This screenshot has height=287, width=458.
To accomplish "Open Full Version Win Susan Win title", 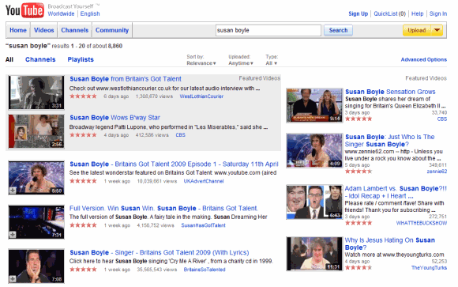I will pyautogui.click(x=163, y=208).
